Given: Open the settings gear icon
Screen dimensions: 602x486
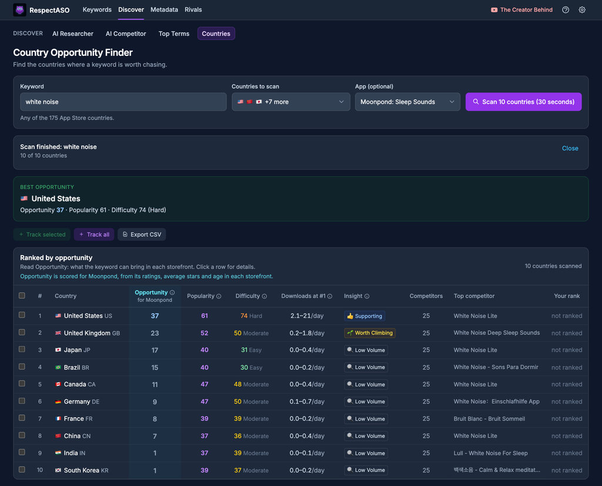Looking at the screenshot, I should click(x=582, y=10).
